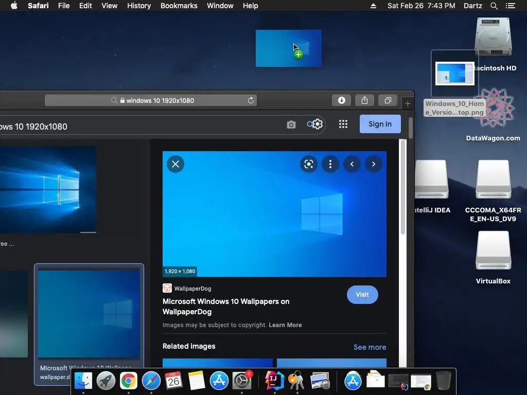The image size is (527, 395).
Task: Open the Bookmarks menu
Action: coord(179,6)
